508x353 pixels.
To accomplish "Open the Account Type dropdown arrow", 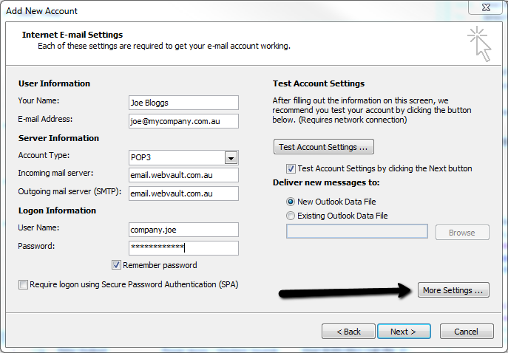I will (231, 158).
